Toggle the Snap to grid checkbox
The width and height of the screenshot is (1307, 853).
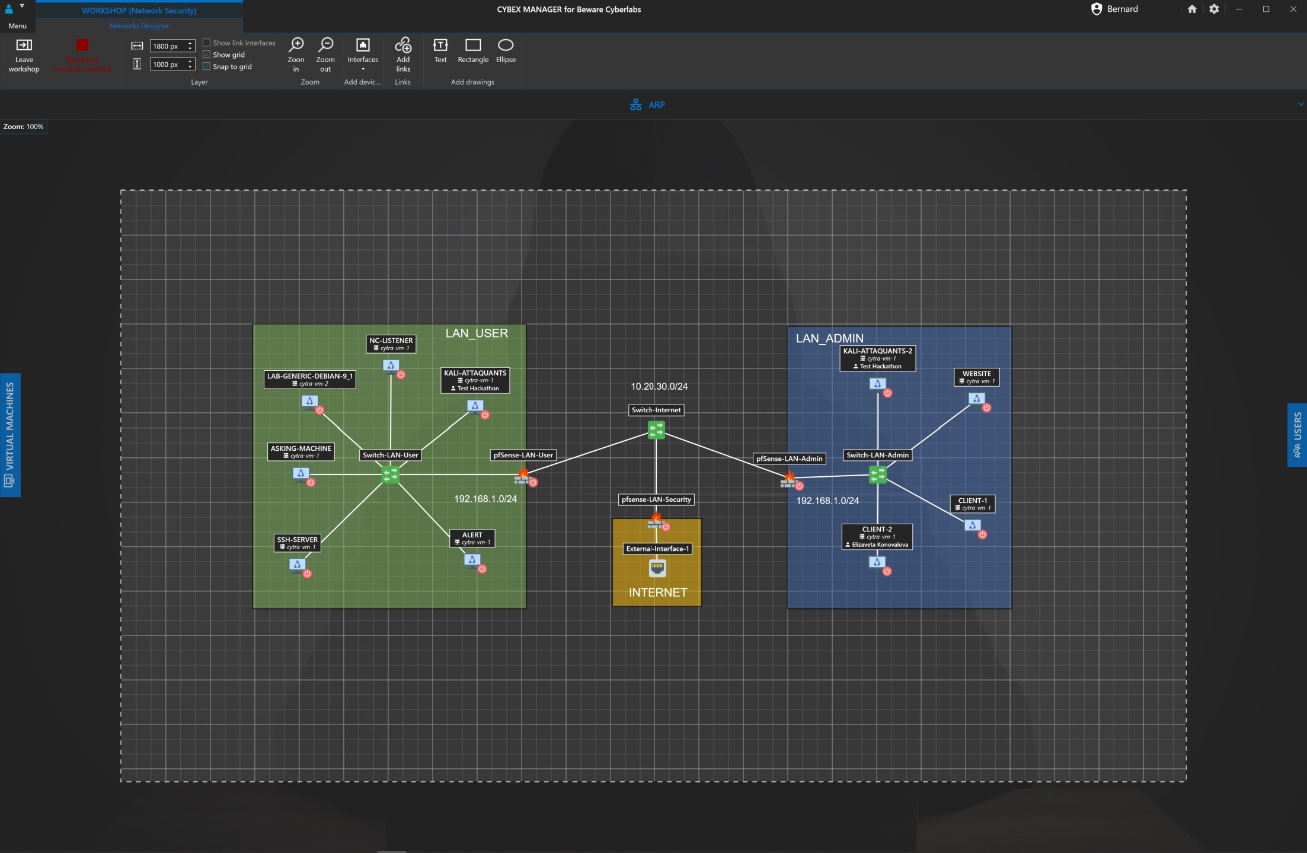pos(207,66)
